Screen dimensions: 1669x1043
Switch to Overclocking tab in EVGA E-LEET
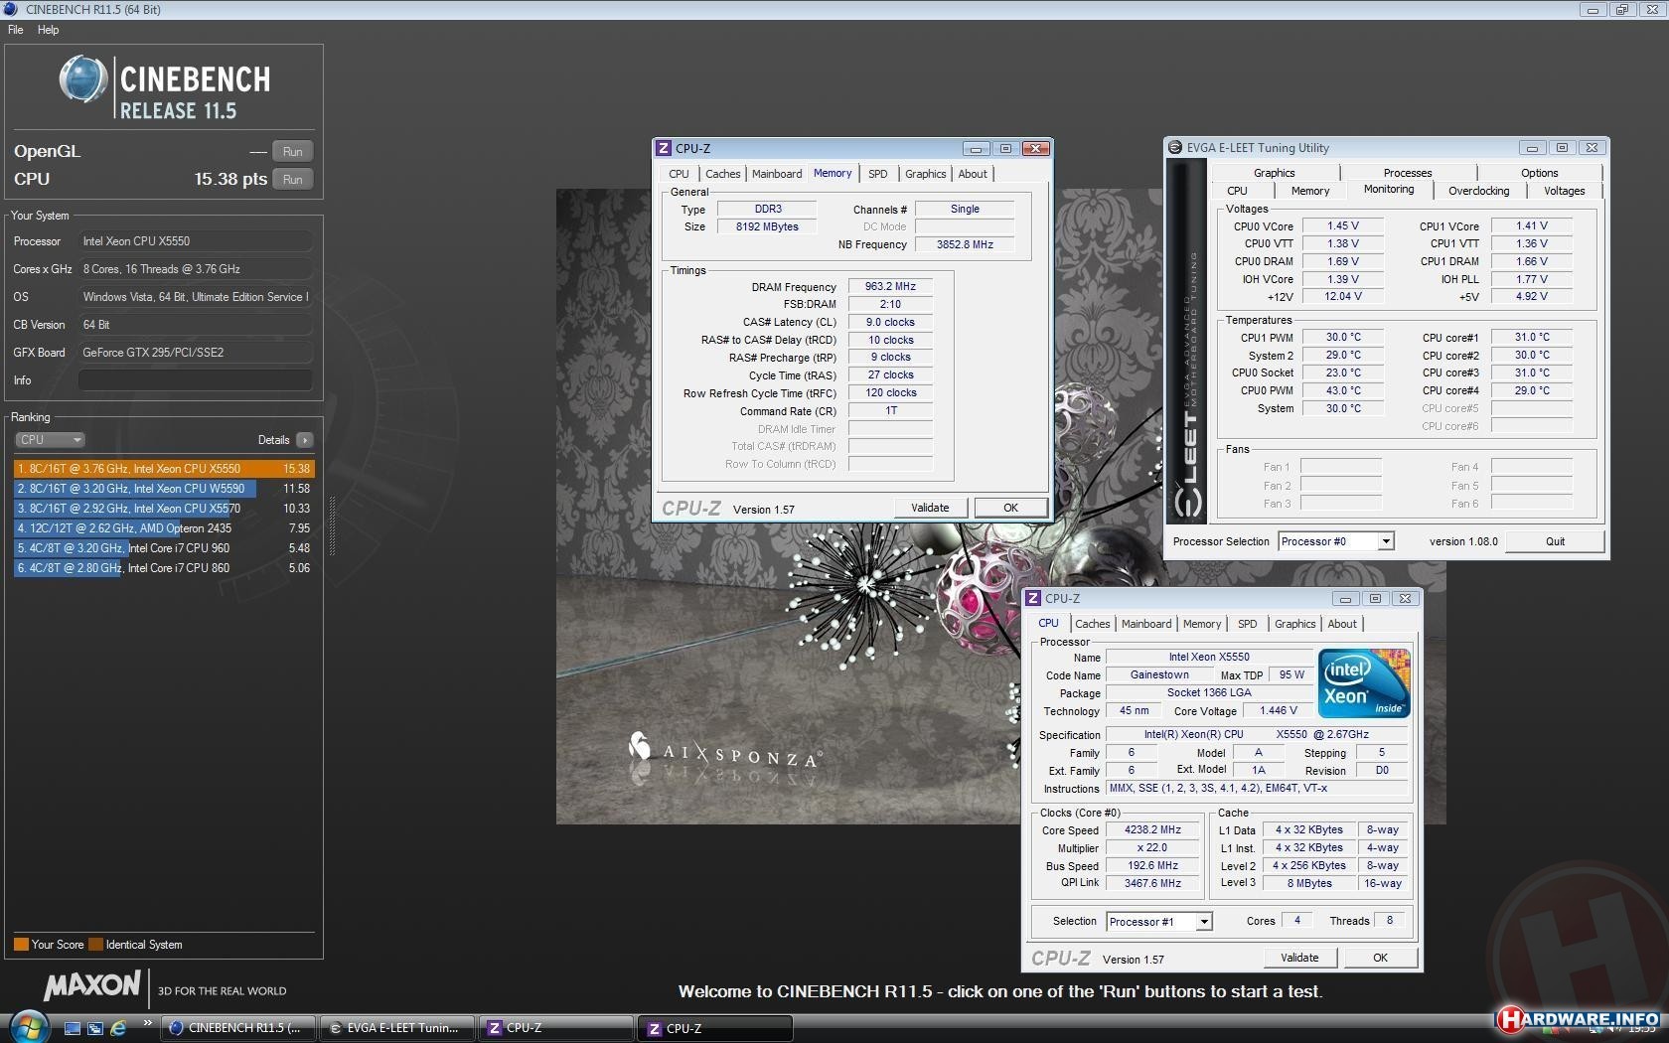click(x=1478, y=191)
